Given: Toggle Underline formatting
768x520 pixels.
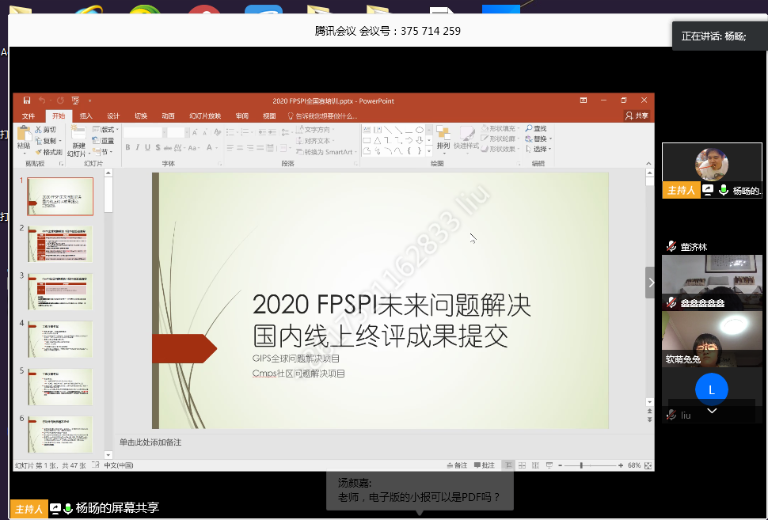Looking at the screenshot, I should click(147, 147).
